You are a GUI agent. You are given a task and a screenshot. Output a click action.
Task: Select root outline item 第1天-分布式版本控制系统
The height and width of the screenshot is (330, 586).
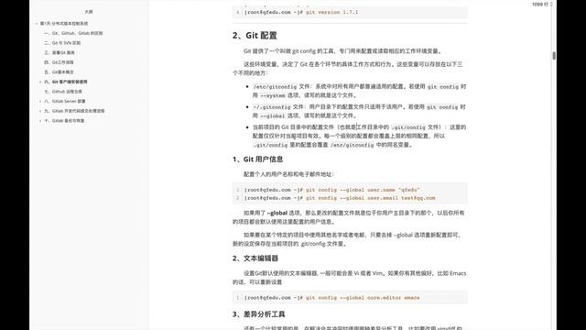coord(64,24)
